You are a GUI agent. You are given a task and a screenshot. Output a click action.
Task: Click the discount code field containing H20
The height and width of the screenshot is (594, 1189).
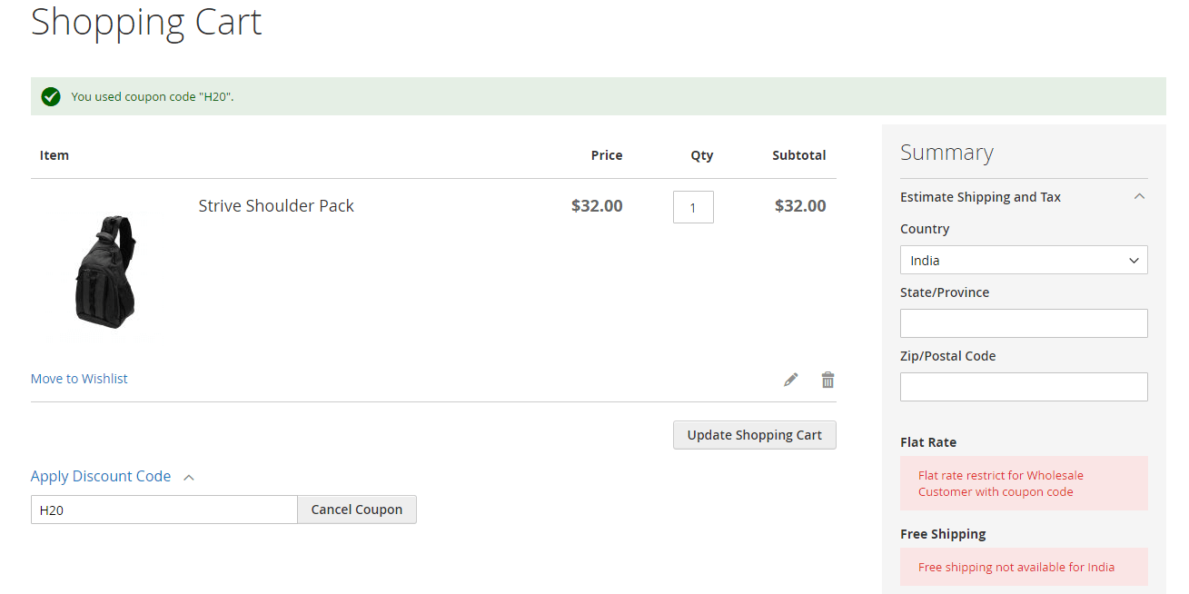coord(163,510)
